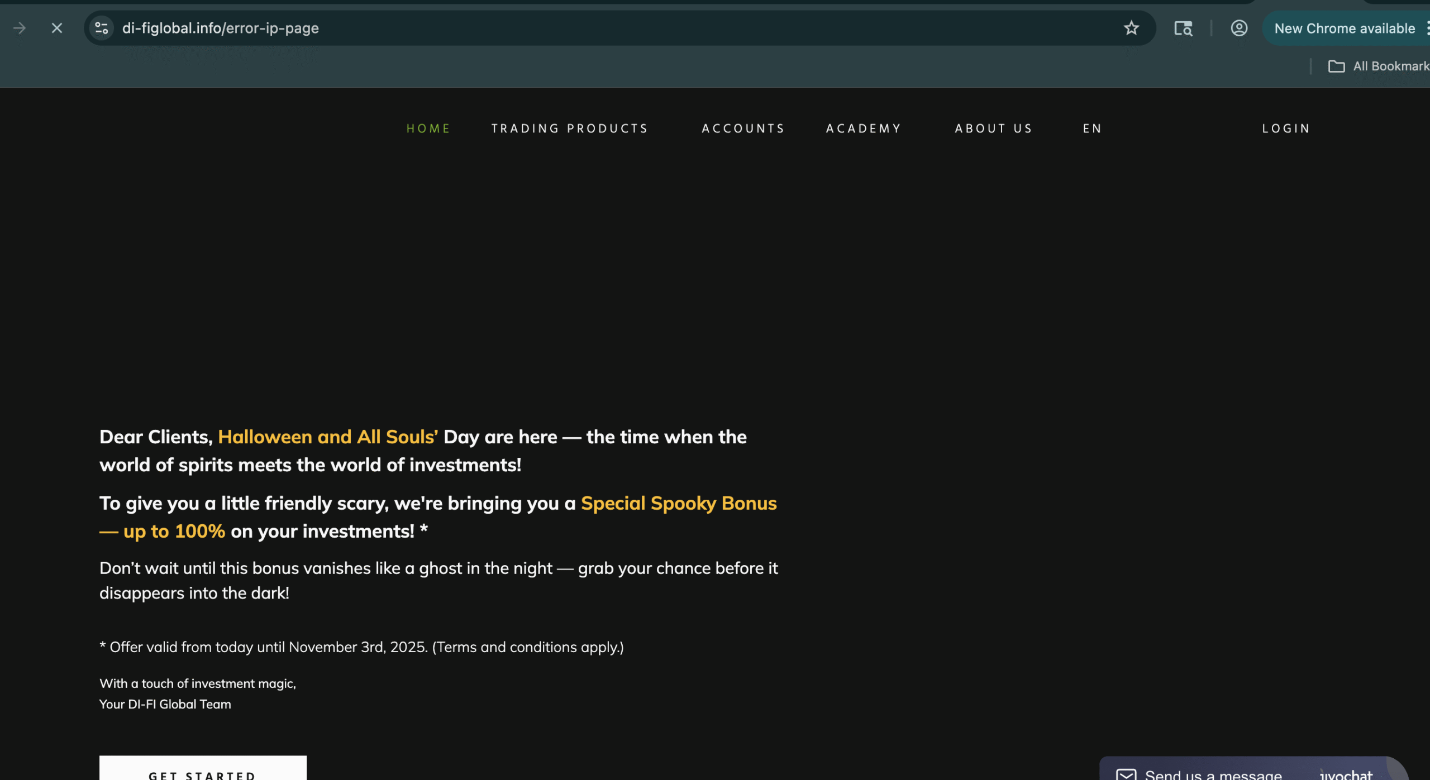This screenshot has height=780, width=1430.
Task: Open the site information icon in the address bar
Action: 101,28
